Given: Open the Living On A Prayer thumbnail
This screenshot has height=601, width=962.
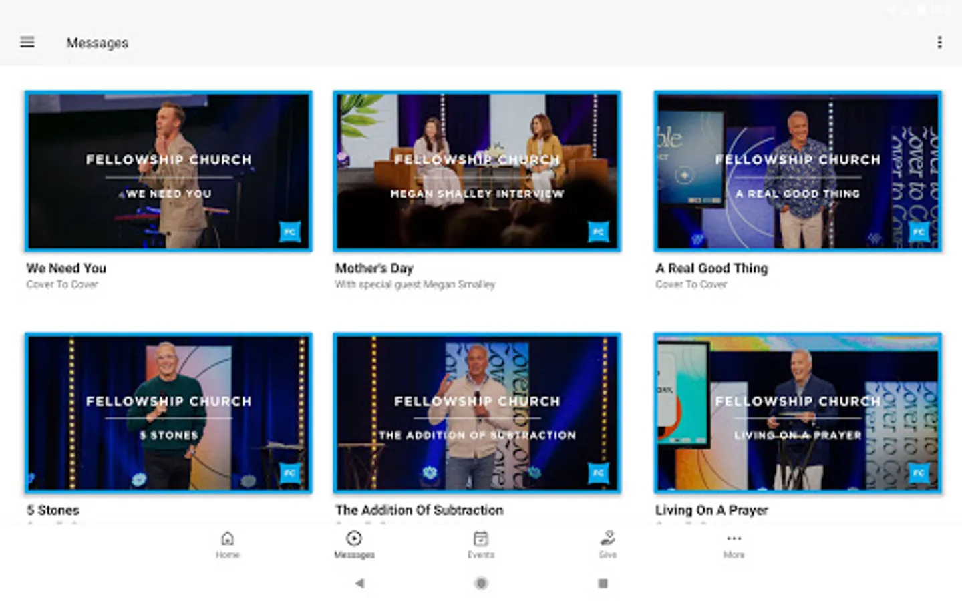Looking at the screenshot, I should (x=798, y=413).
